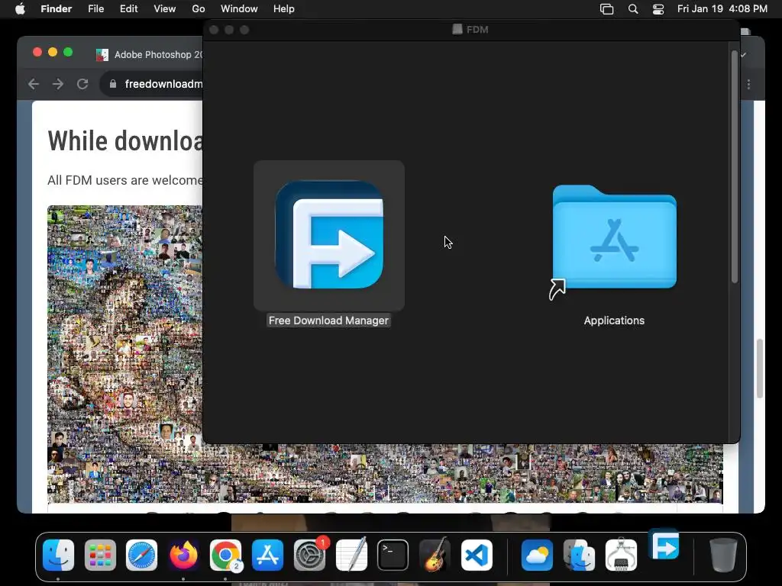The width and height of the screenshot is (782, 586).
Task: Launch Firefox from the Dock
Action: 183,555
